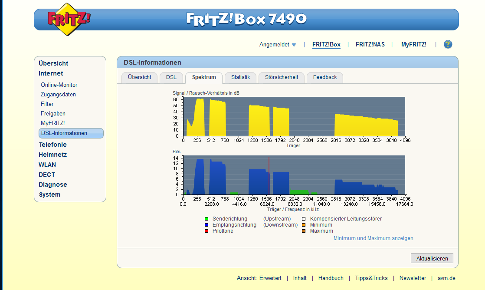Open the Telefonie sidebar section
Image resolution: width=485 pixels, height=290 pixels.
(52, 145)
